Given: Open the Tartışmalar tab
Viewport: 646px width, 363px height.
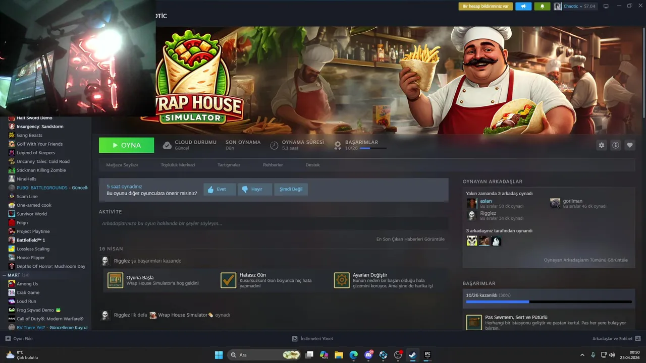Looking at the screenshot, I should (229, 165).
